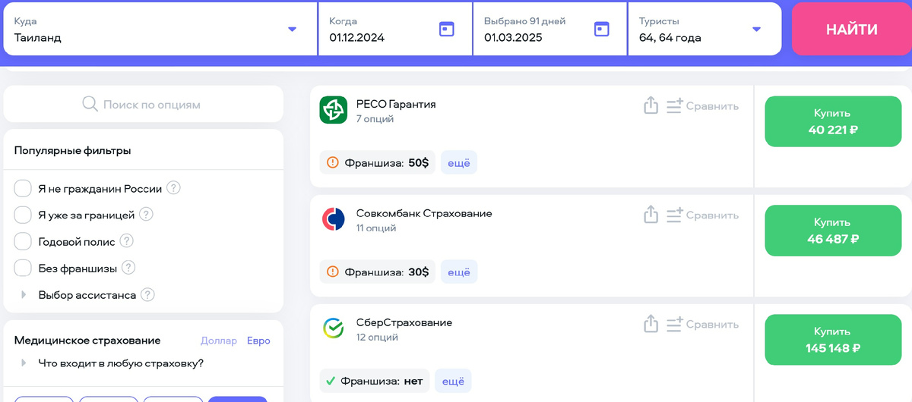
Task: Expand Выбор ассистанса section
Action: [24, 294]
